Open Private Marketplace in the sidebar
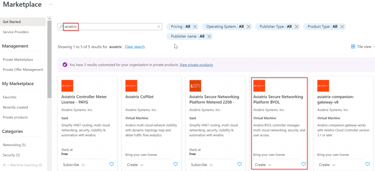The height and width of the screenshot is (171, 375). [x=18, y=60]
